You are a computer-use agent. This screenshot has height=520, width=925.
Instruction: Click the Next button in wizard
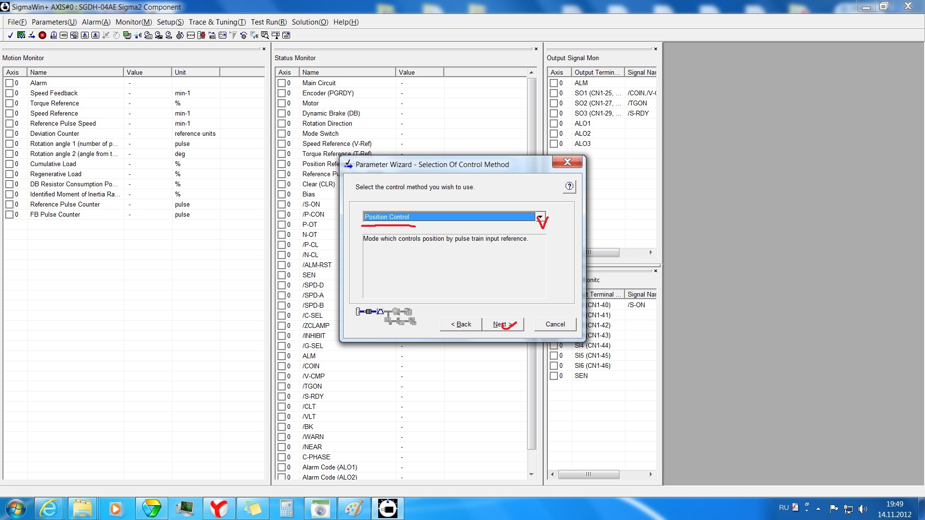click(x=502, y=324)
